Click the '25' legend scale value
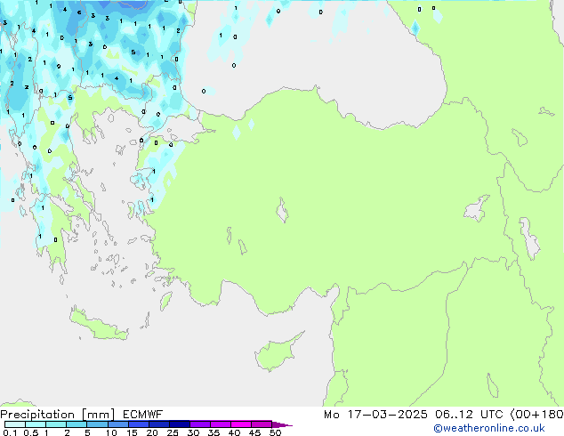The width and height of the screenshot is (564, 436). (x=173, y=432)
